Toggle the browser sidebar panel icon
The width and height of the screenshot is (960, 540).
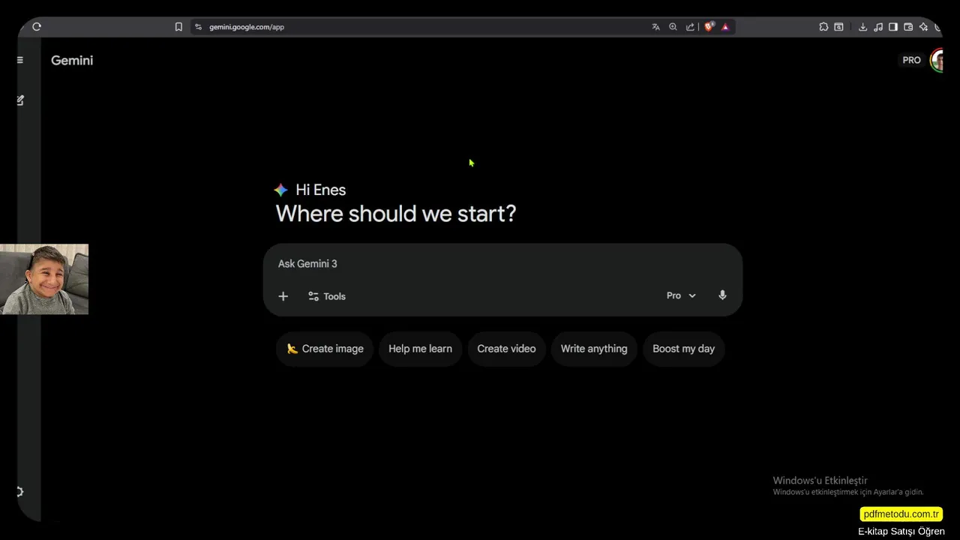893,27
